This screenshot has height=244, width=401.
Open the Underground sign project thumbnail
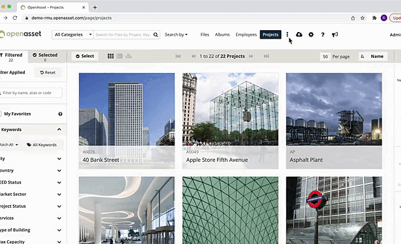coord(334,210)
